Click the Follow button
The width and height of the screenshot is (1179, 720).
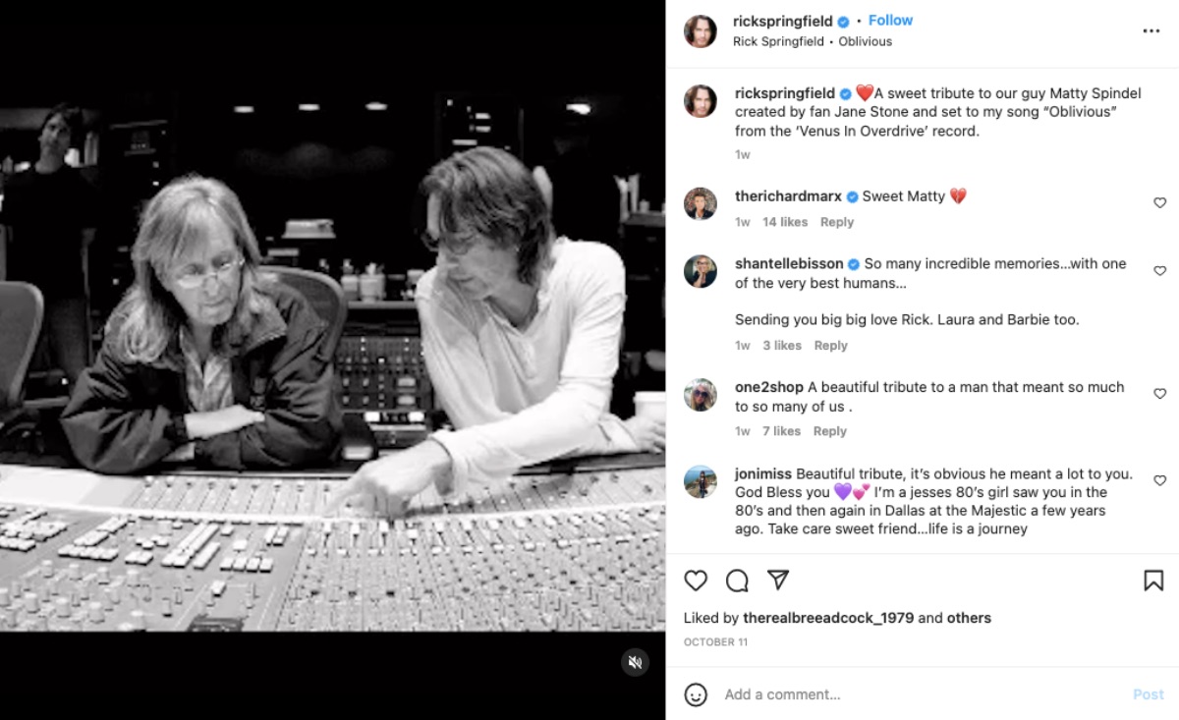(x=890, y=20)
